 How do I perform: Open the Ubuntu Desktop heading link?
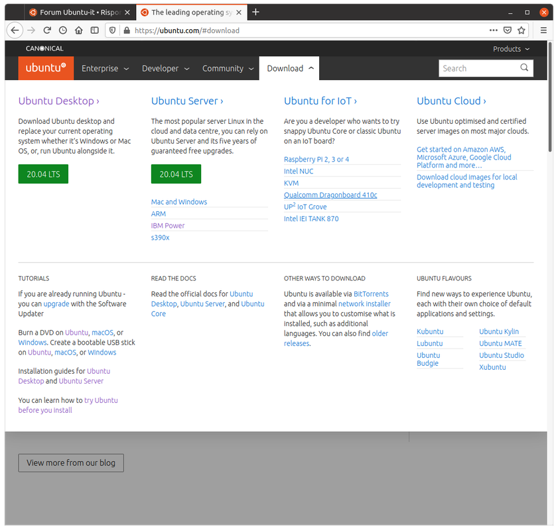[x=58, y=101]
